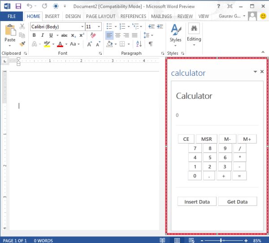
Task: Expand the Styles gallery dropdown
Action: [x=175, y=46]
